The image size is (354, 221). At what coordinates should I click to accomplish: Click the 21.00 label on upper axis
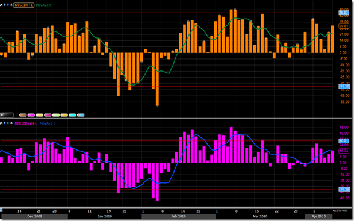[344, 34]
